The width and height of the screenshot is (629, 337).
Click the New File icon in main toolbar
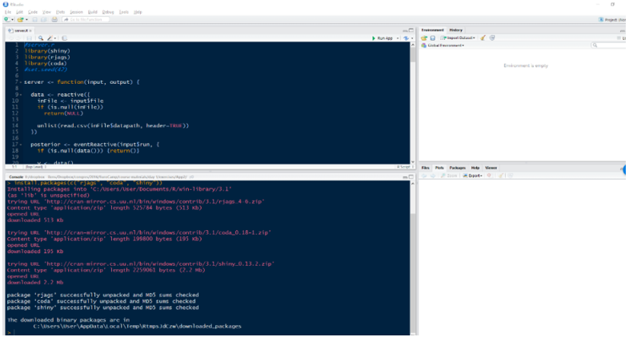pyautogui.click(x=7, y=19)
